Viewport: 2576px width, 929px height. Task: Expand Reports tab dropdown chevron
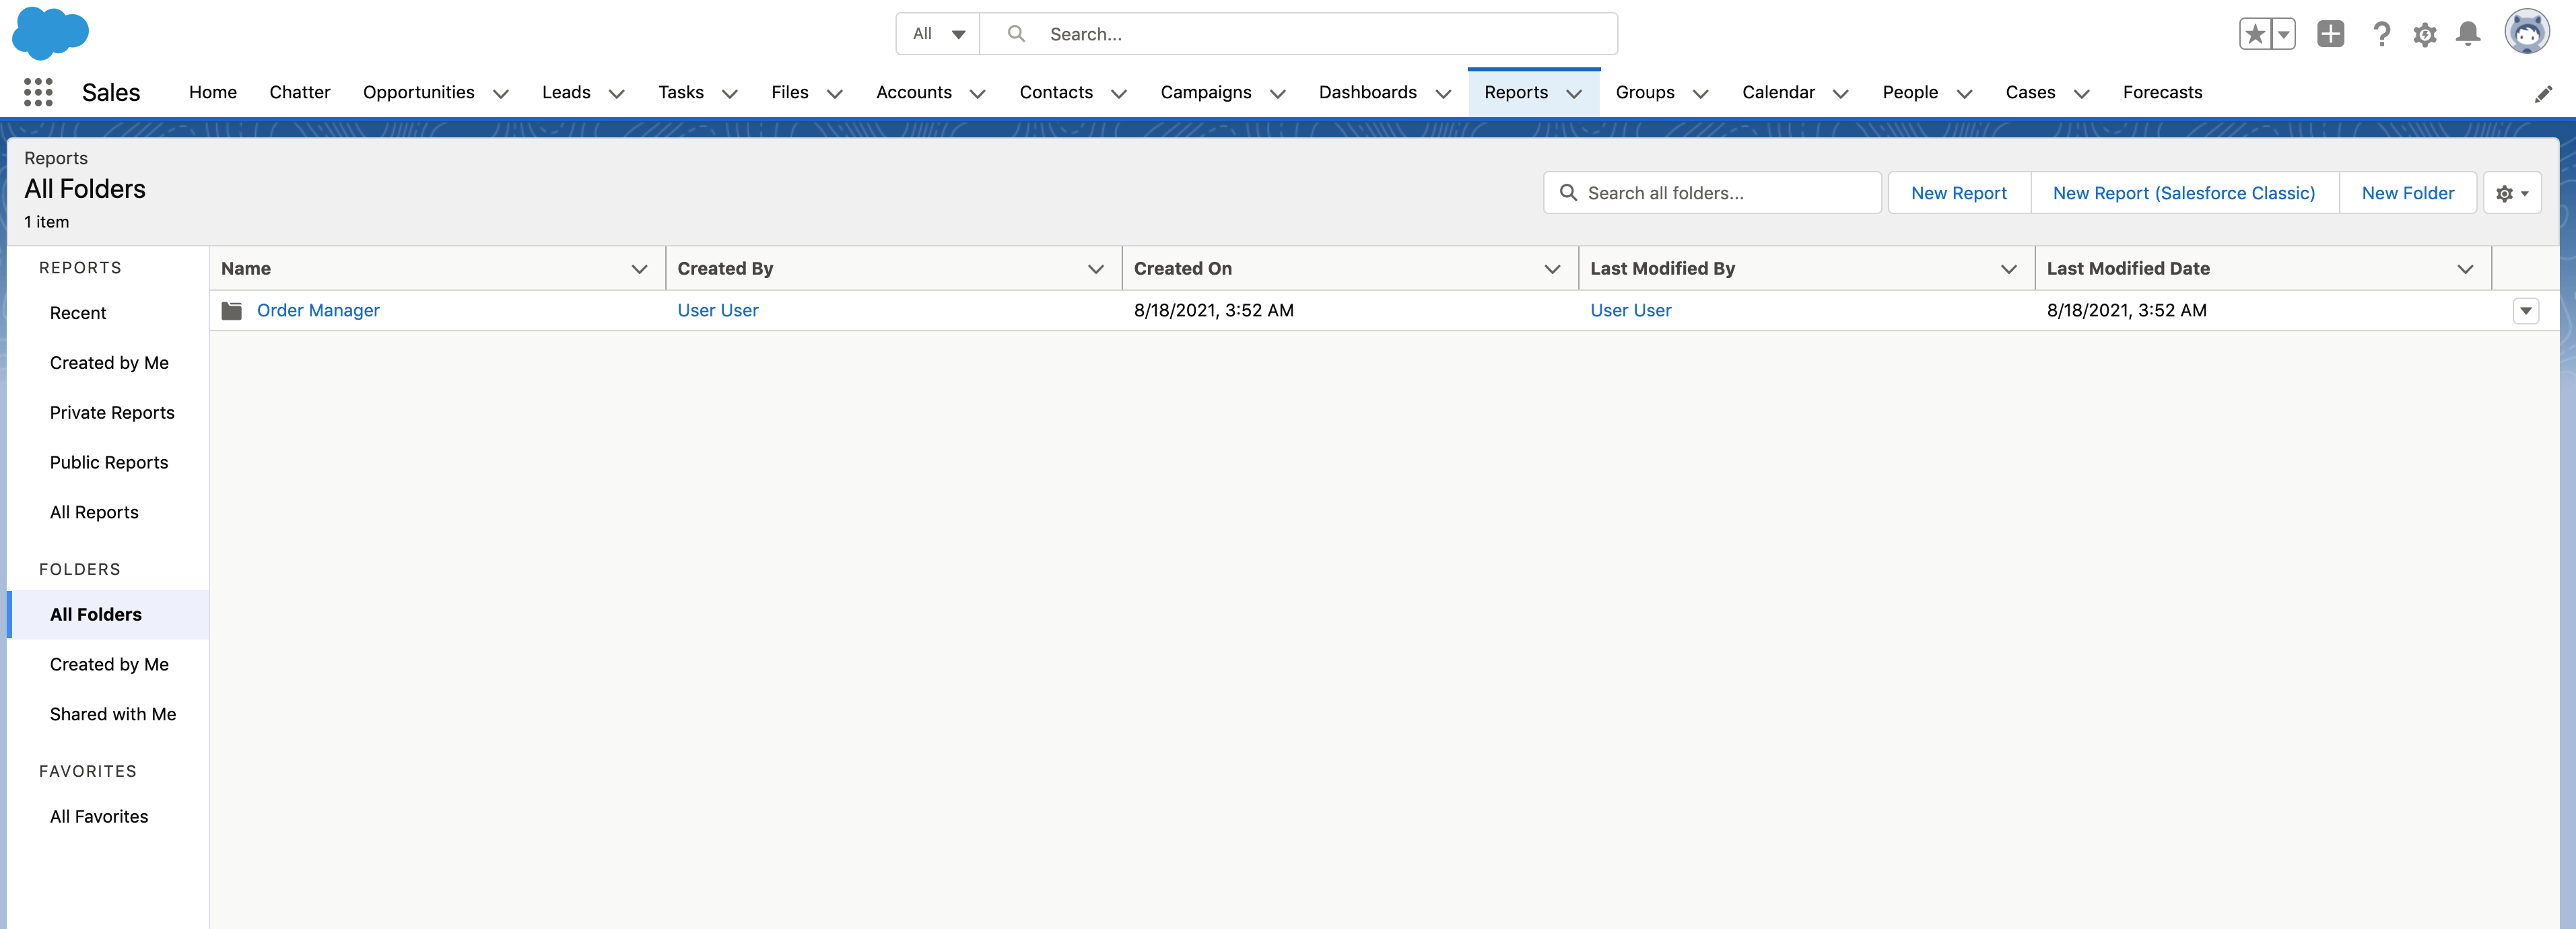coord(1574,93)
